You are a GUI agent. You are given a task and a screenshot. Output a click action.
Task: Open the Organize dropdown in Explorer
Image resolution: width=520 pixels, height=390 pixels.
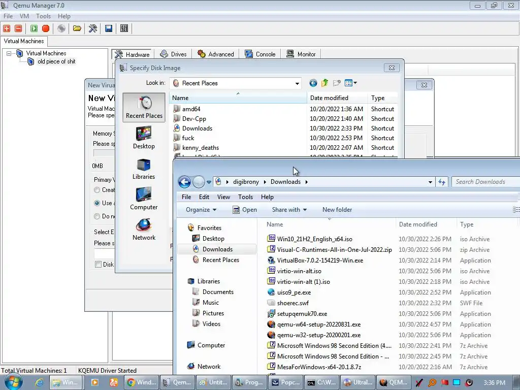pyautogui.click(x=201, y=210)
